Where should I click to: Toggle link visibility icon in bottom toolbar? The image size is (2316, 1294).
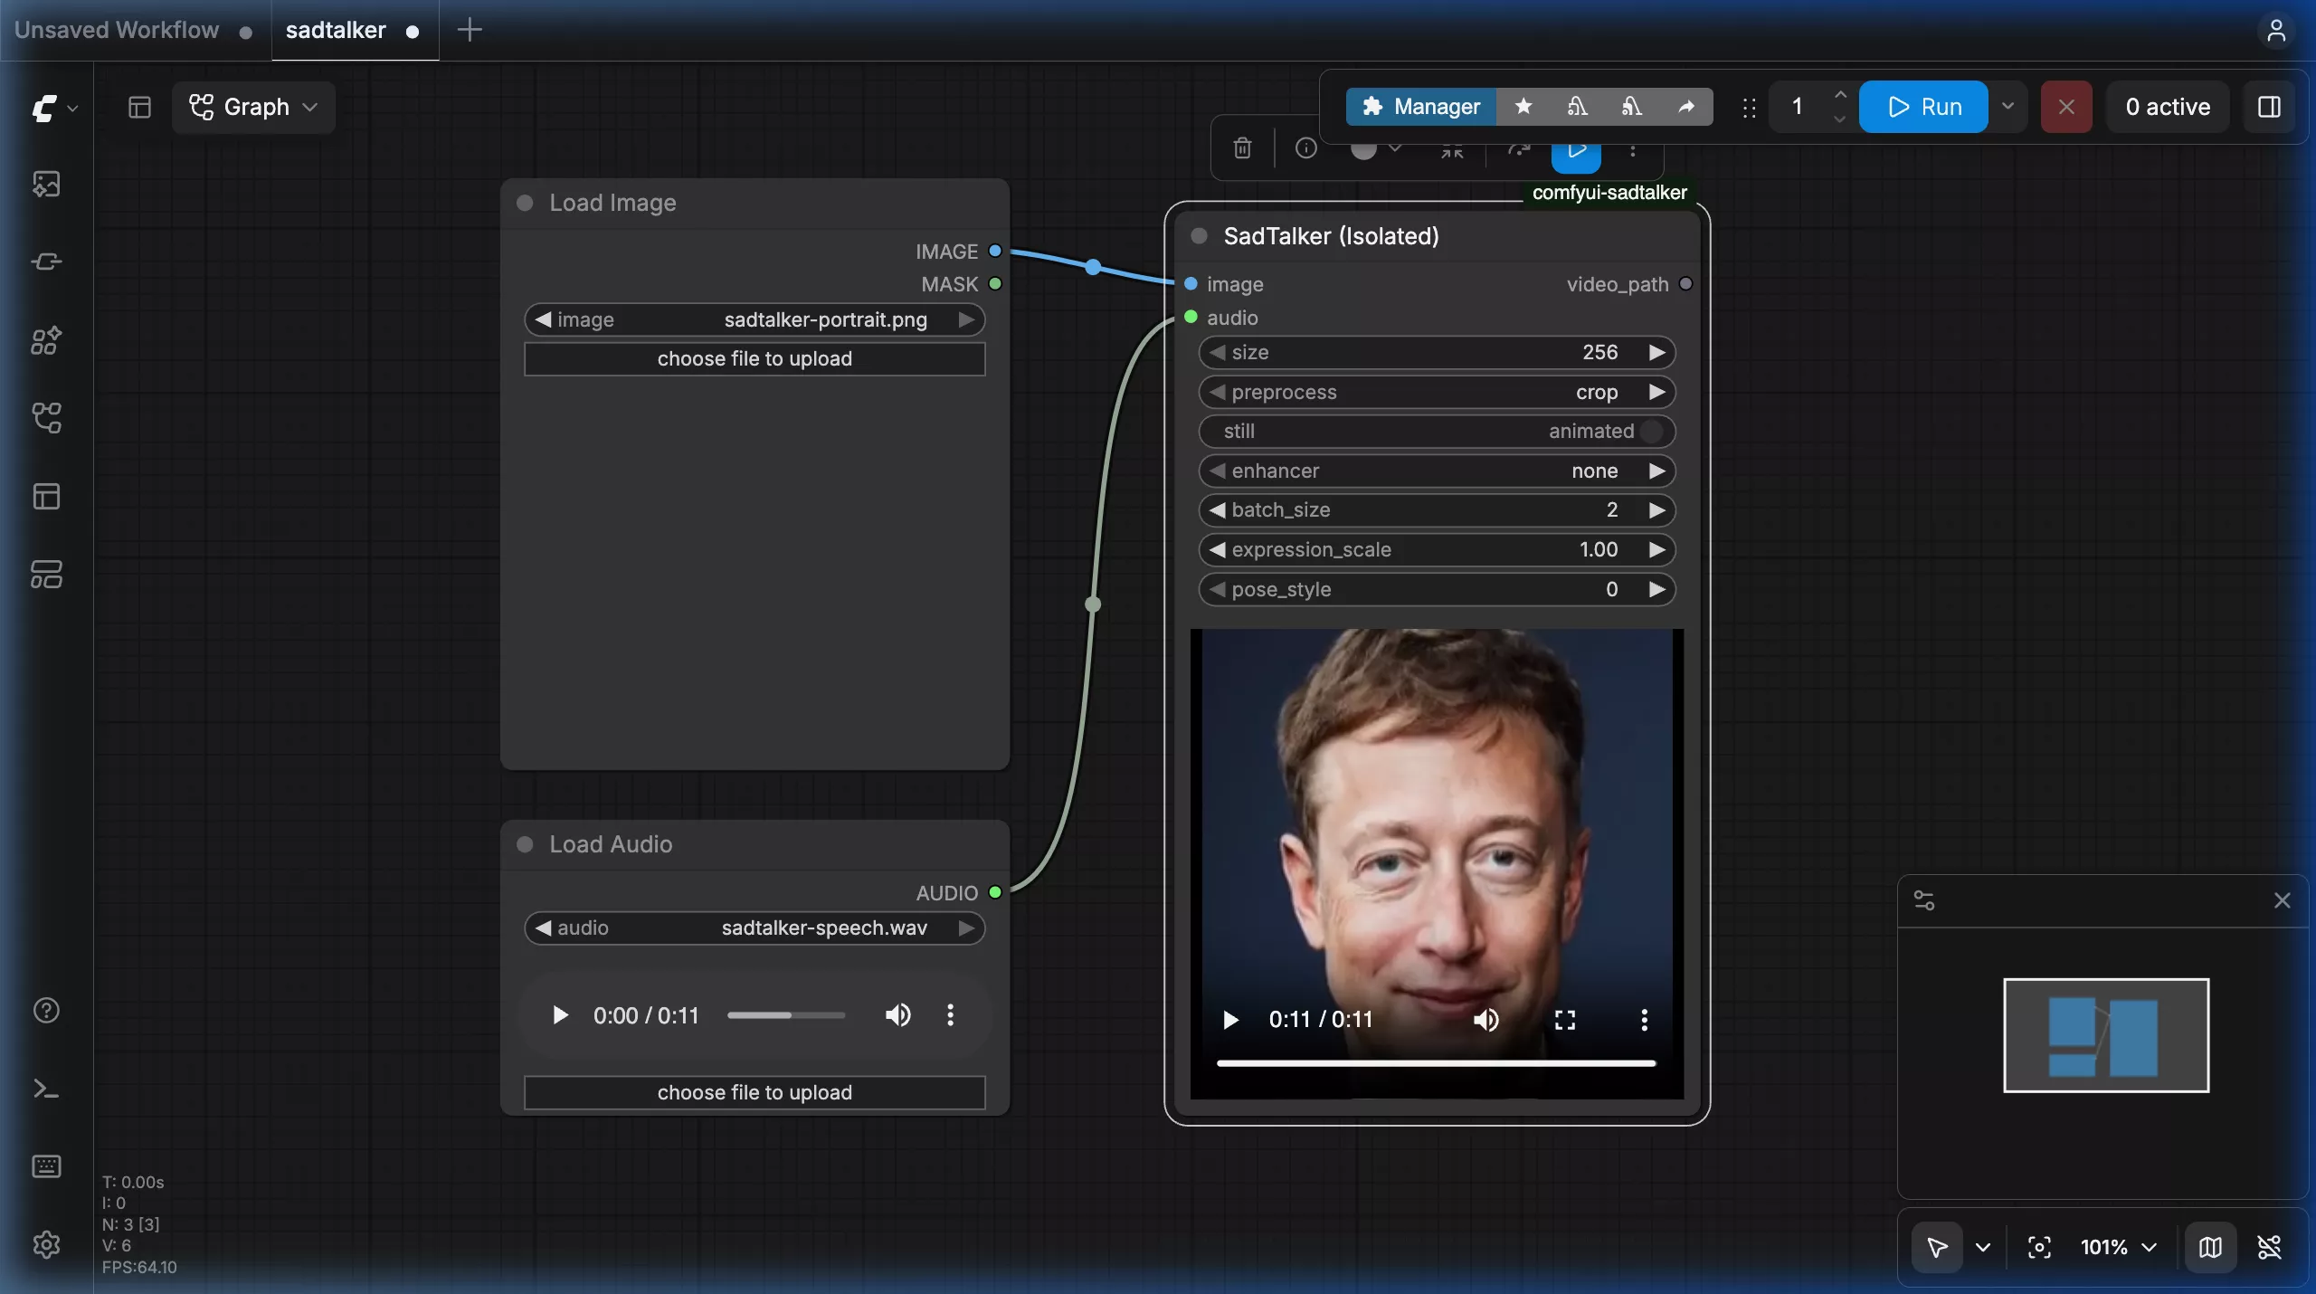[x=2269, y=1247]
